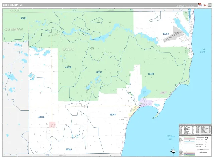Select the ZIP code label 48750

[166, 34]
